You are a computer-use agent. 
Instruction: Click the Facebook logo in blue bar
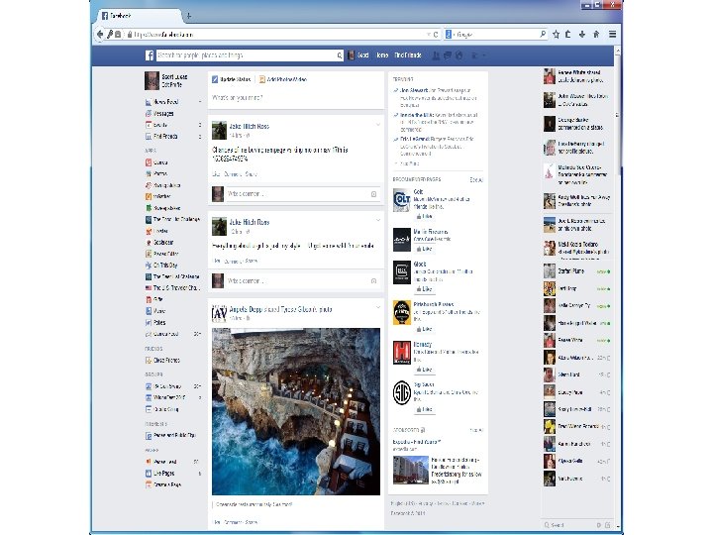click(x=150, y=55)
